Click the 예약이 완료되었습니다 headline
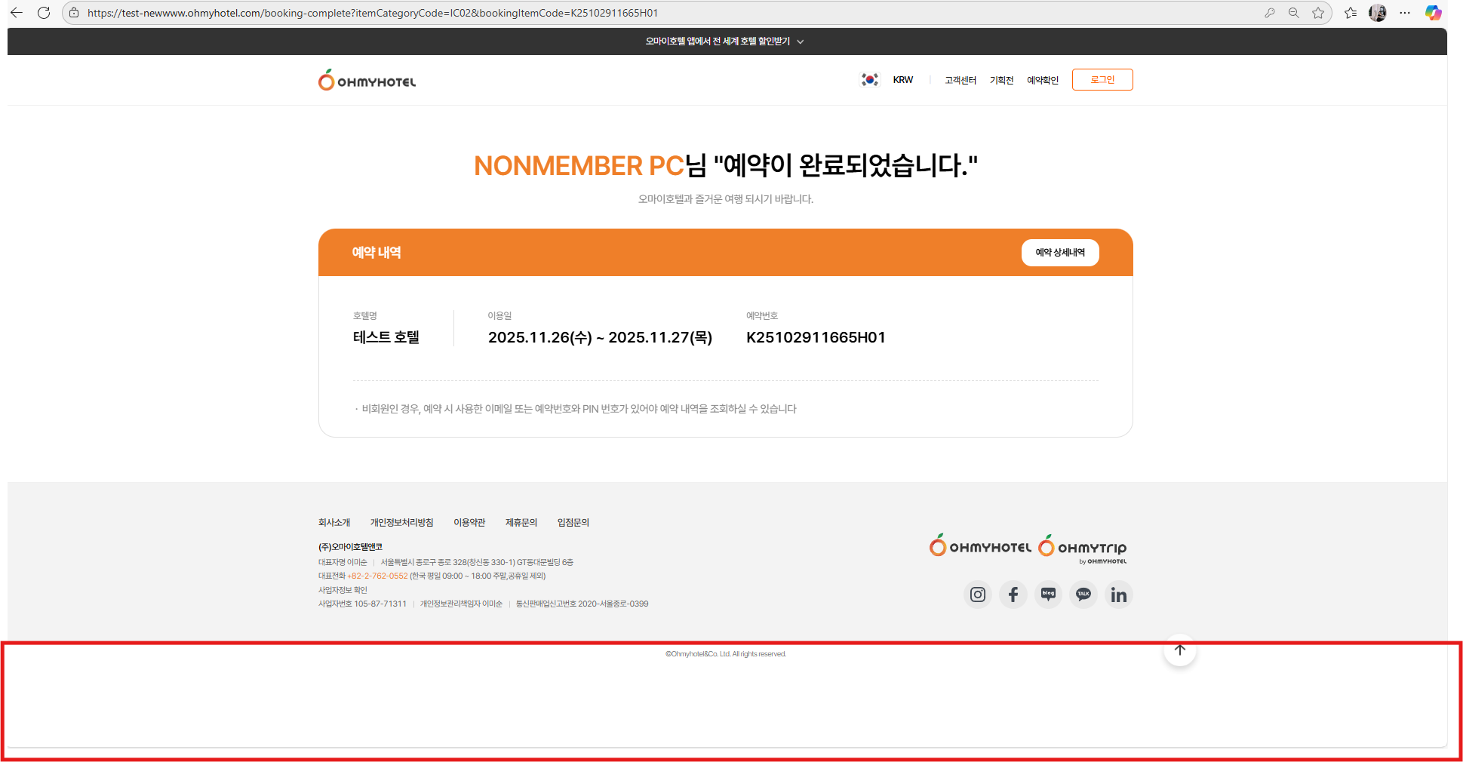 pyautogui.click(x=845, y=165)
